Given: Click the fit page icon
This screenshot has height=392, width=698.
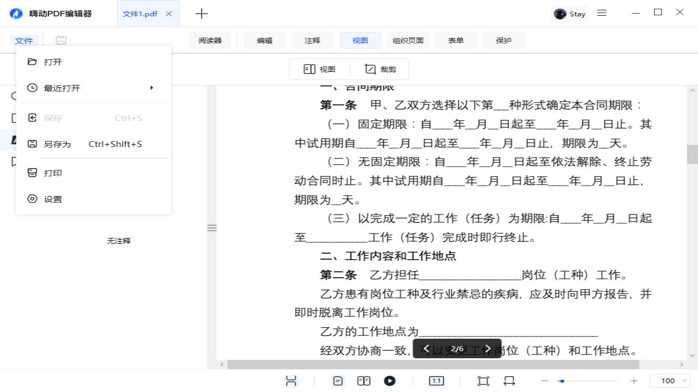Looking at the screenshot, I should tap(483, 381).
